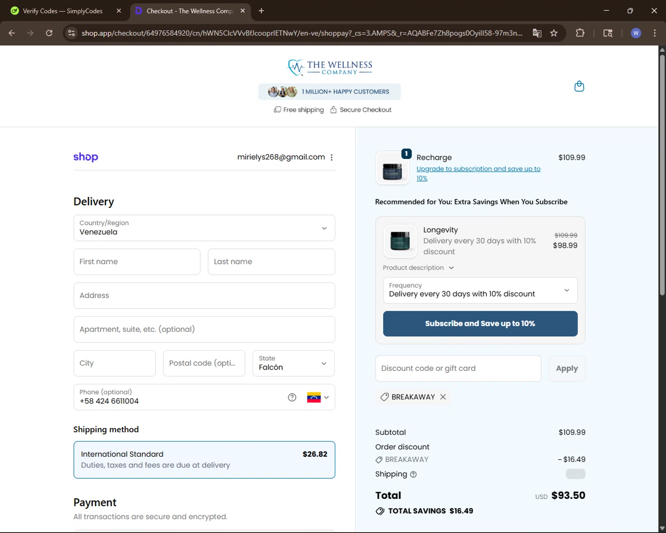Open account options beside the email
The image size is (666, 533).
(332, 157)
